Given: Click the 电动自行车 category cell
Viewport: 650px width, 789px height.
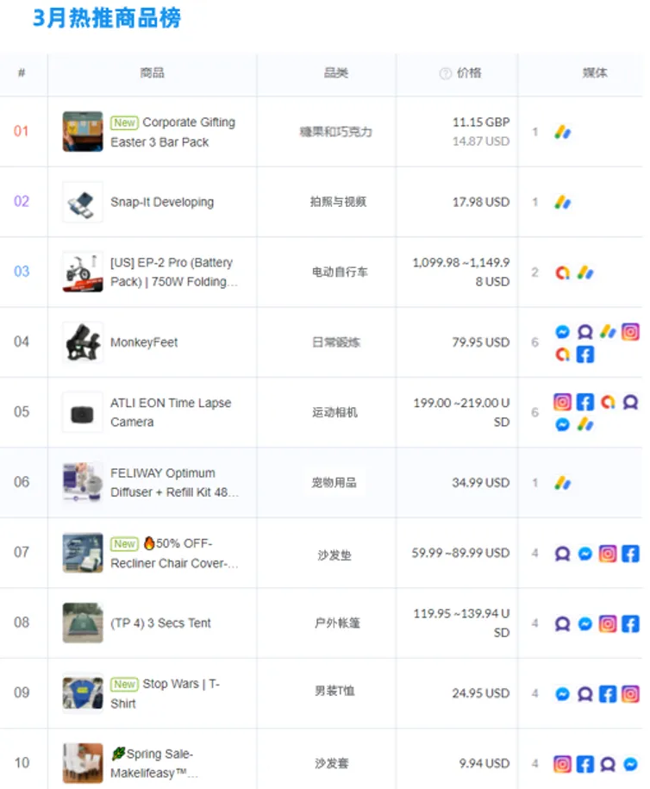Looking at the screenshot, I should click(x=340, y=272).
